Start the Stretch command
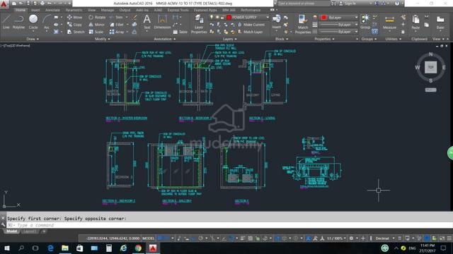The image size is (453, 254). pos(76,32)
